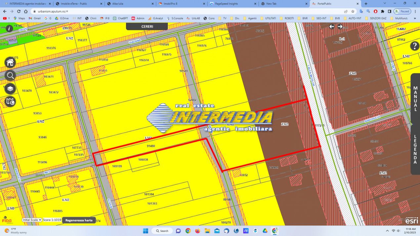Image resolution: width=420 pixels, height=236 pixels.
Task: Click the home extent map button
Action: [x=10, y=62]
